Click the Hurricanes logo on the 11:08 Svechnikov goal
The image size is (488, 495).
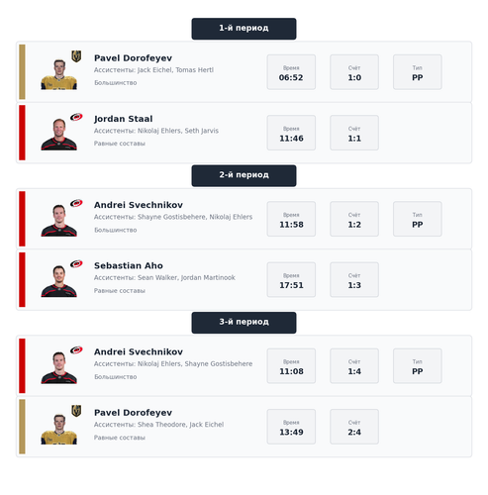pos(76,349)
